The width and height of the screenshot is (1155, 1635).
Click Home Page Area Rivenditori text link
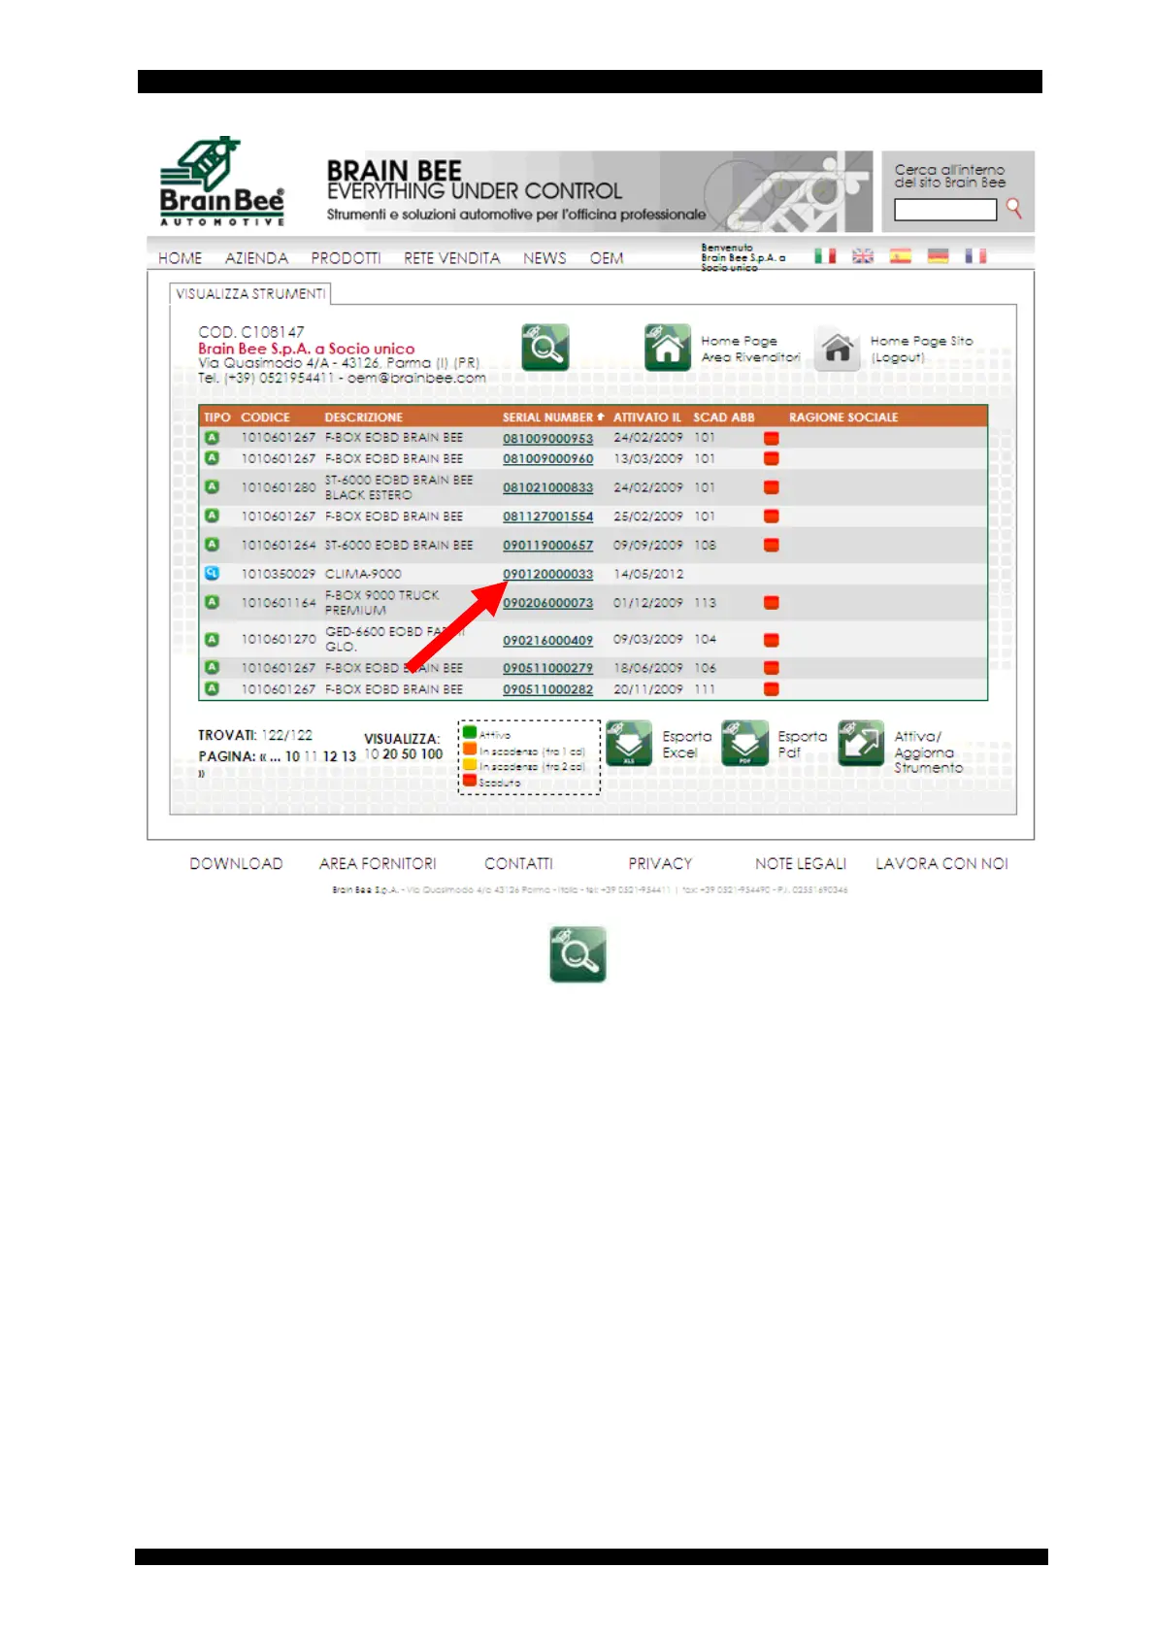[750, 349]
